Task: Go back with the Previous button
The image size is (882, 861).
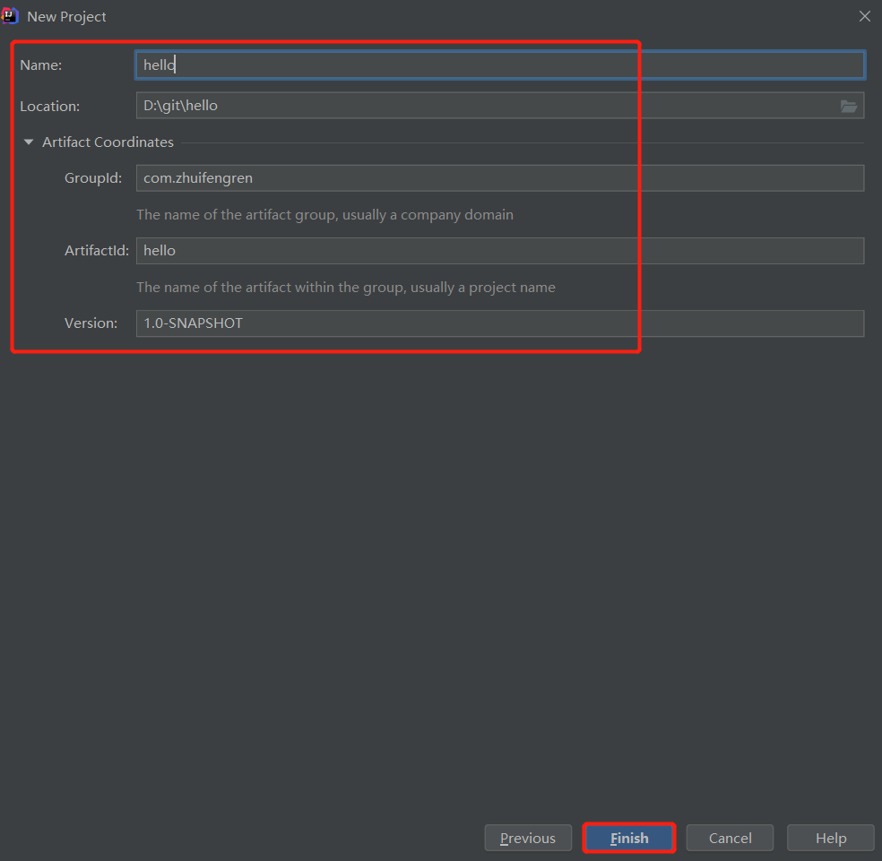Action: tap(528, 838)
